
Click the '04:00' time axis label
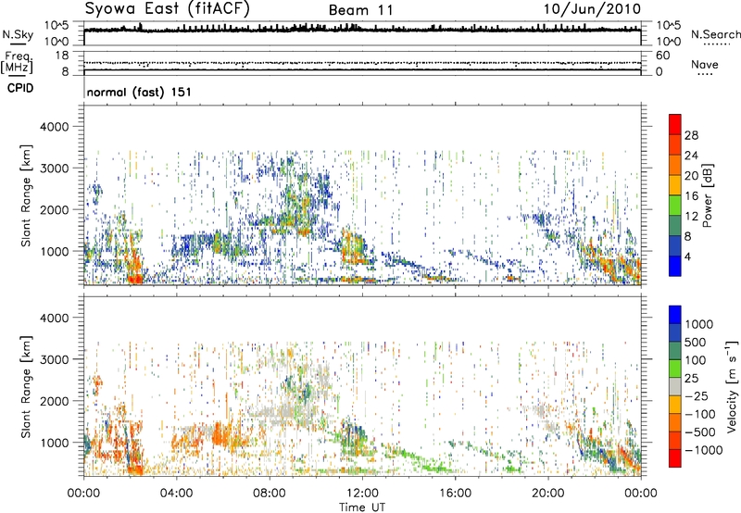tap(176, 494)
